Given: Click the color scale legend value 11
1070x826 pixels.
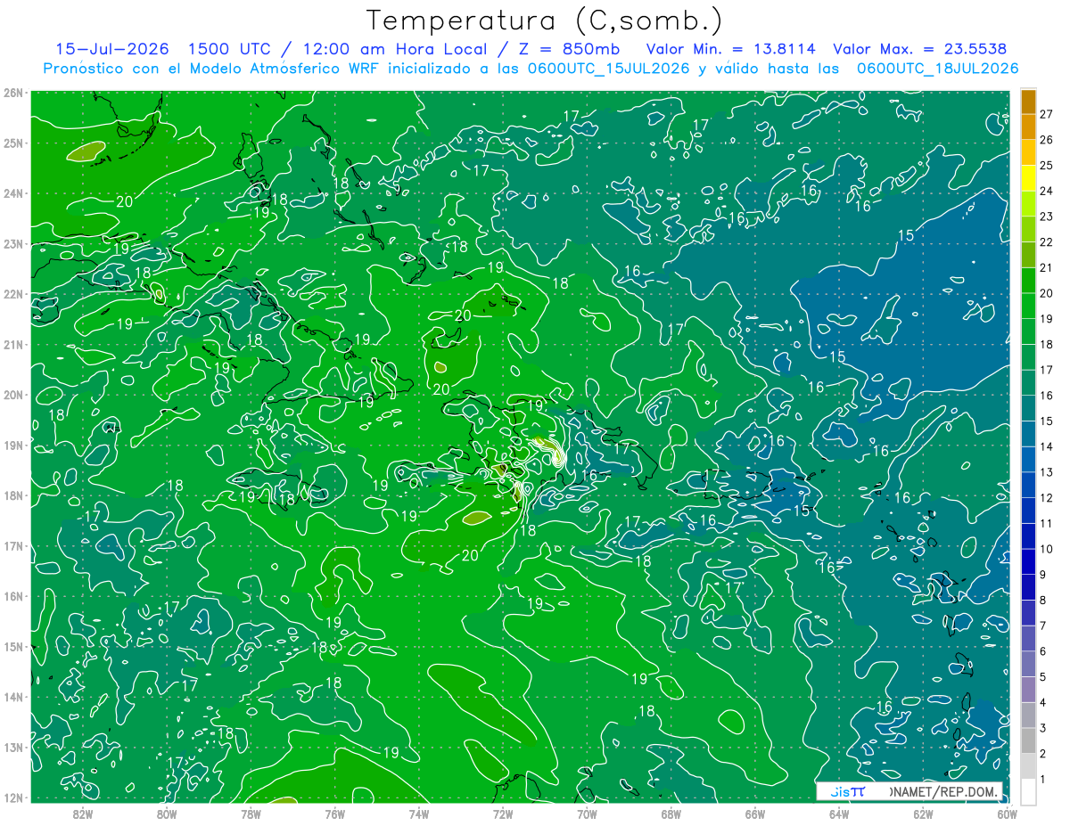Looking at the screenshot, I should (1046, 523).
